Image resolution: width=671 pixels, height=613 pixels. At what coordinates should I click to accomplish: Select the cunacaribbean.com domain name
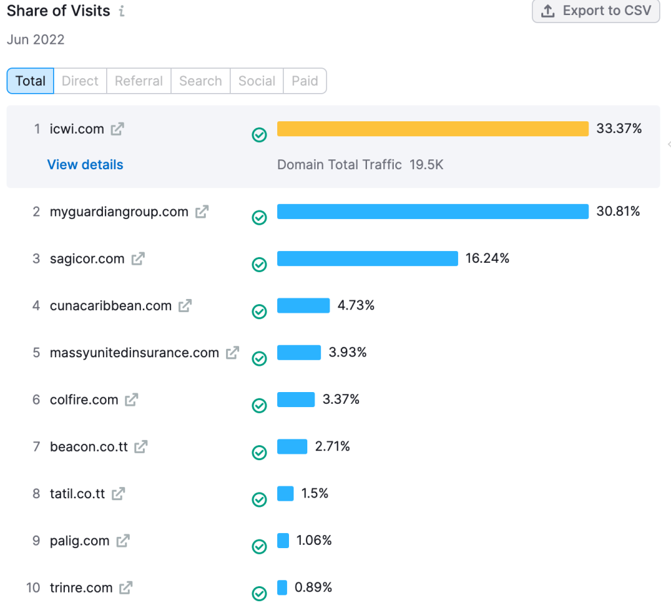click(x=111, y=306)
